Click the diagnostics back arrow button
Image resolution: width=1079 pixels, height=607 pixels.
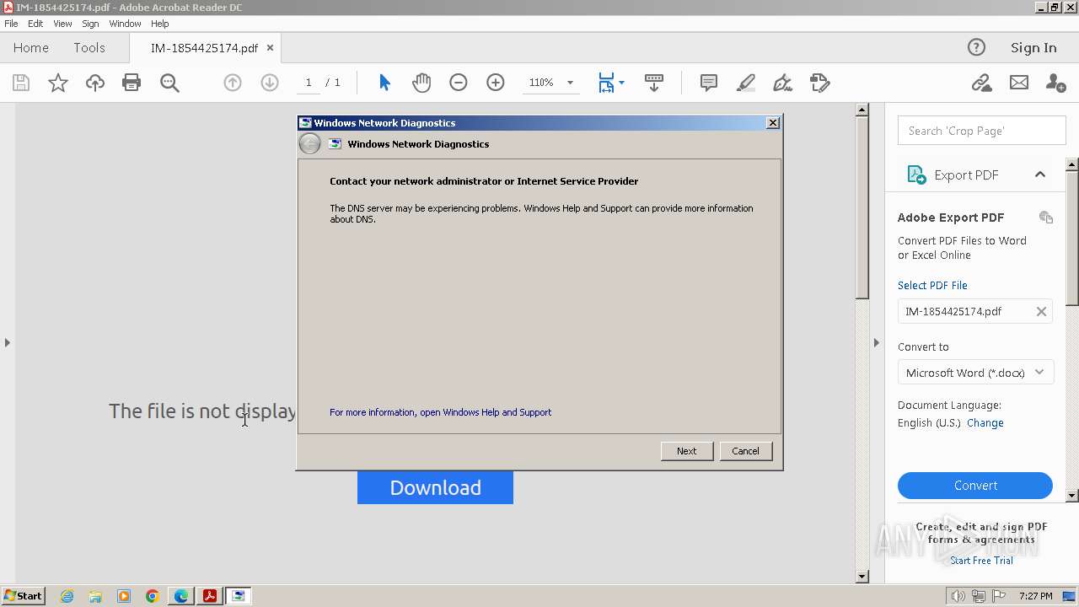(310, 144)
